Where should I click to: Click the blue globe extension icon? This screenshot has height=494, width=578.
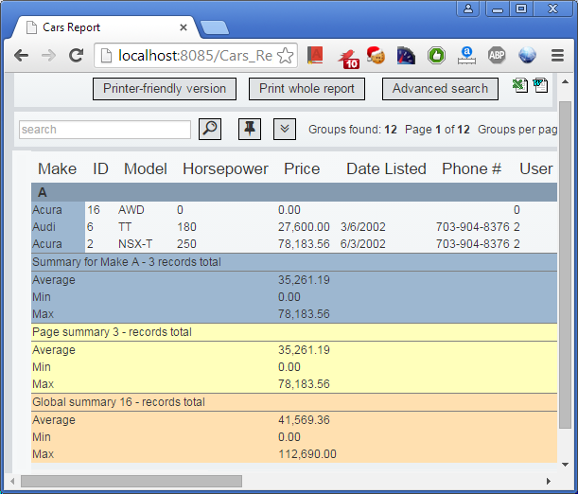(527, 55)
